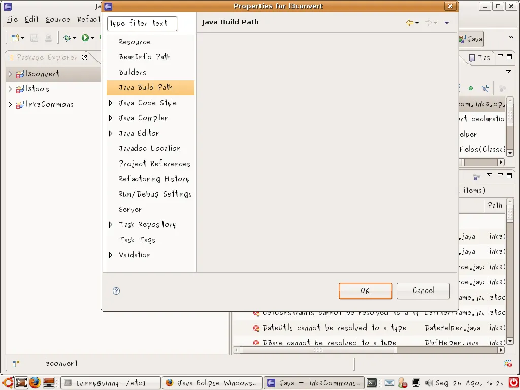Viewport: 520px width, 390px height.
Task: Open the Back history dropdown arrow
Action: [417, 23]
